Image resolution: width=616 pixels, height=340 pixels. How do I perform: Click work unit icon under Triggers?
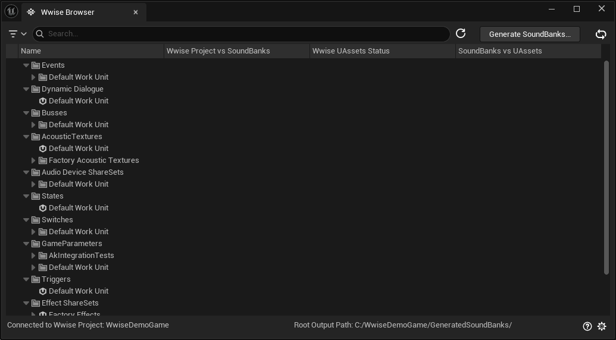43,291
